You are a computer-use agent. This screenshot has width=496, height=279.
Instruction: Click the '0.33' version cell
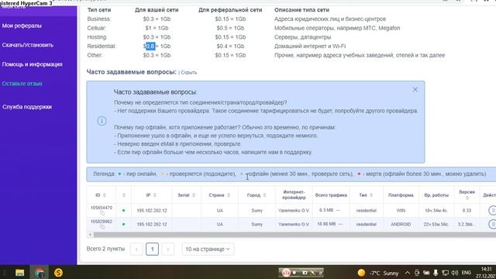coord(467,210)
